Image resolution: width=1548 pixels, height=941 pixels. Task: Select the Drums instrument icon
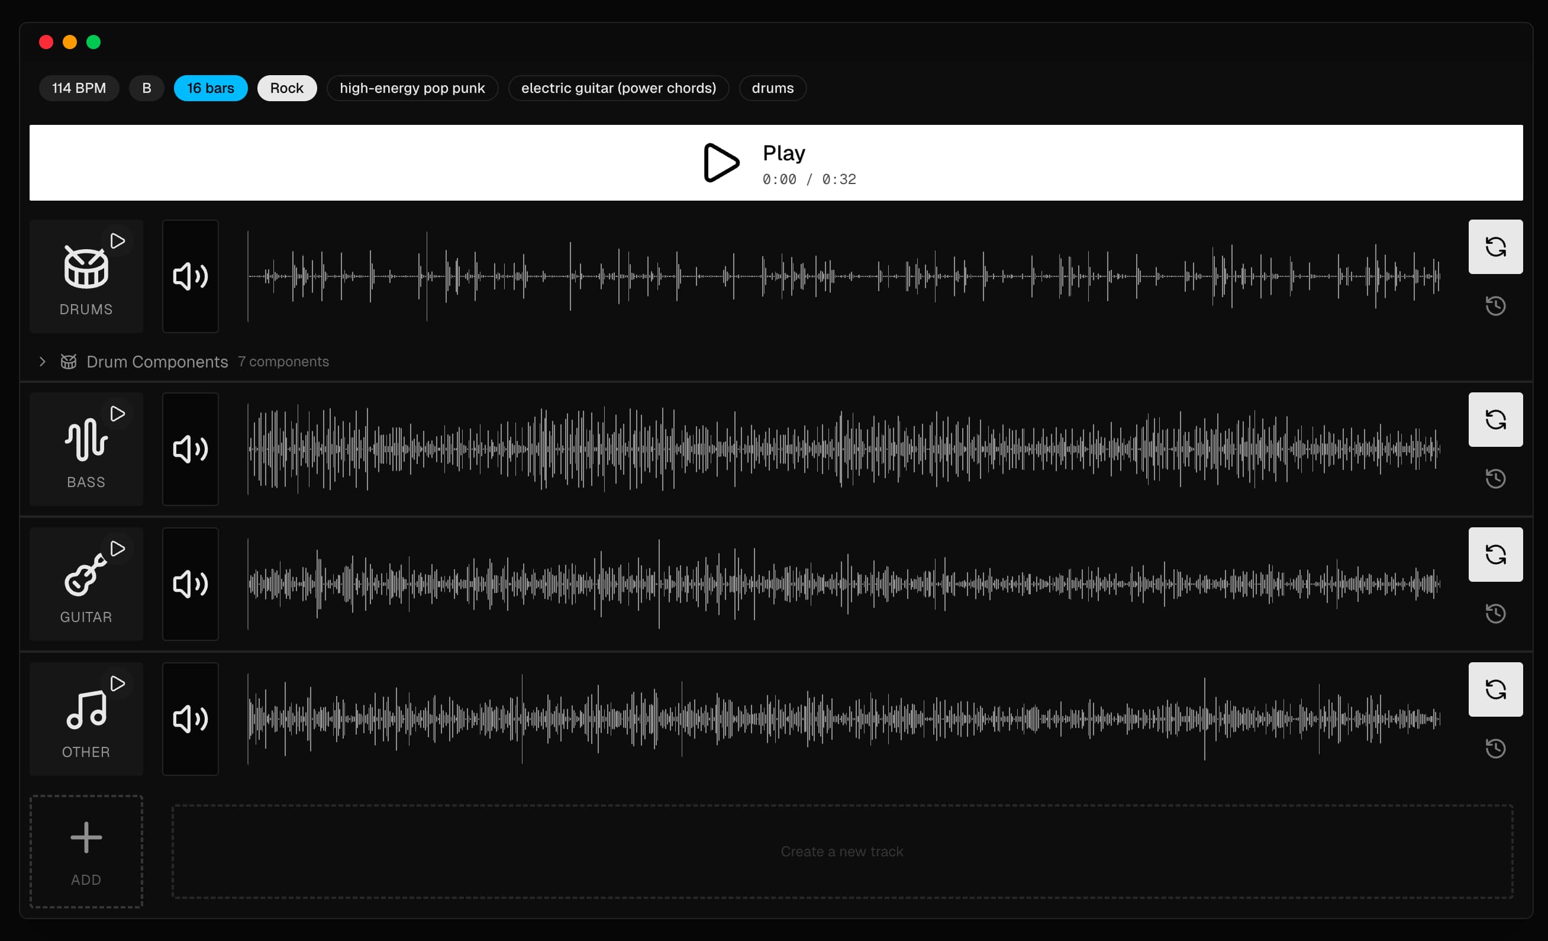pyautogui.click(x=86, y=268)
